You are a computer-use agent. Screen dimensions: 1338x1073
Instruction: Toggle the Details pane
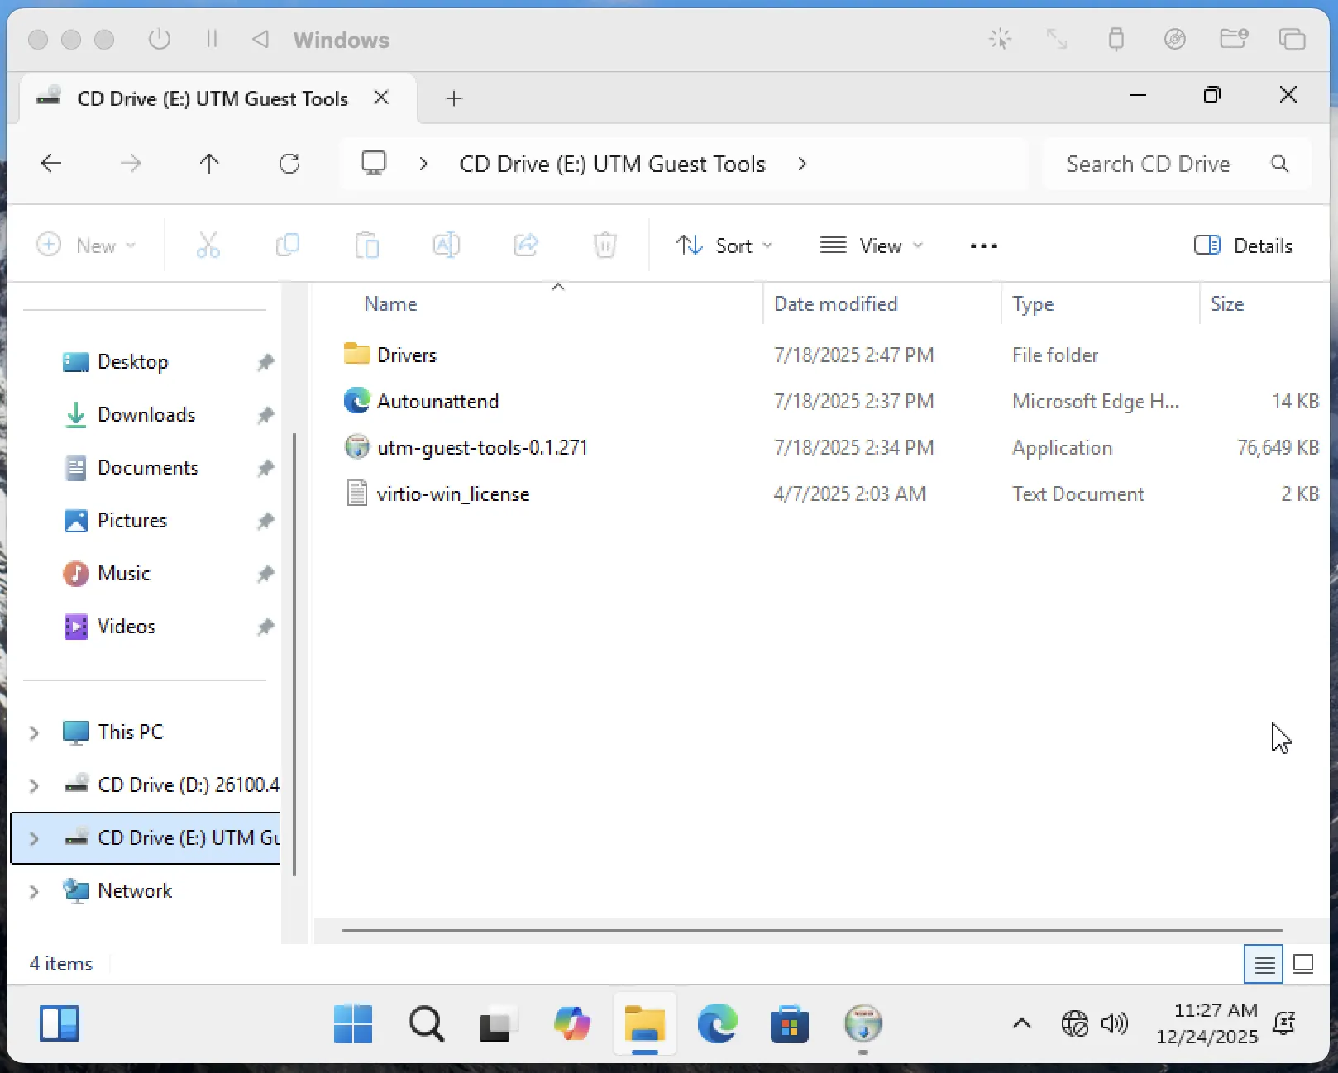pos(1243,246)
